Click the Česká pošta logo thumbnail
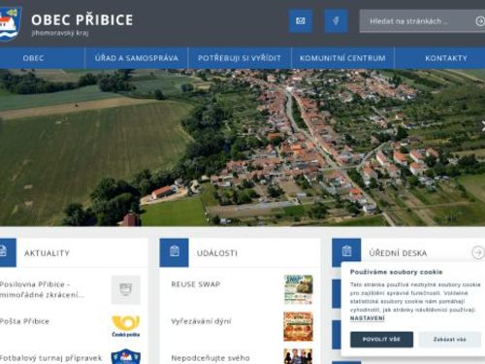The image size is (485, 364). coord(126,326)
